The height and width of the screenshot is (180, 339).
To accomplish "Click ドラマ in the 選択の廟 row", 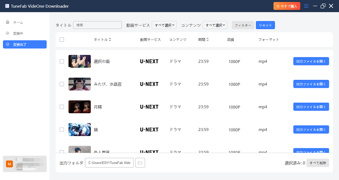I will pyautogui.click(x=175, y=61).
